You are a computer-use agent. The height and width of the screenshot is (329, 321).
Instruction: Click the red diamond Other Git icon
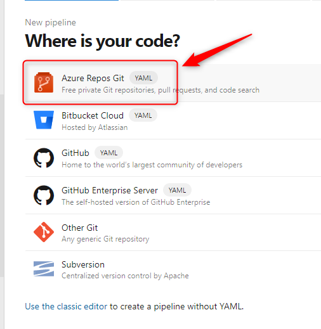point(44,232)
